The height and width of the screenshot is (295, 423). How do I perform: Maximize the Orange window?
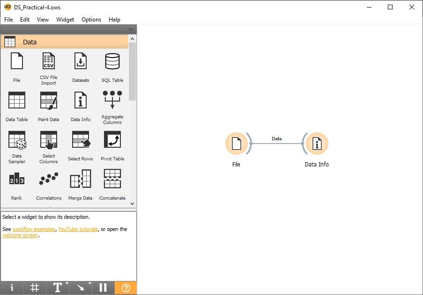[390, 7]
